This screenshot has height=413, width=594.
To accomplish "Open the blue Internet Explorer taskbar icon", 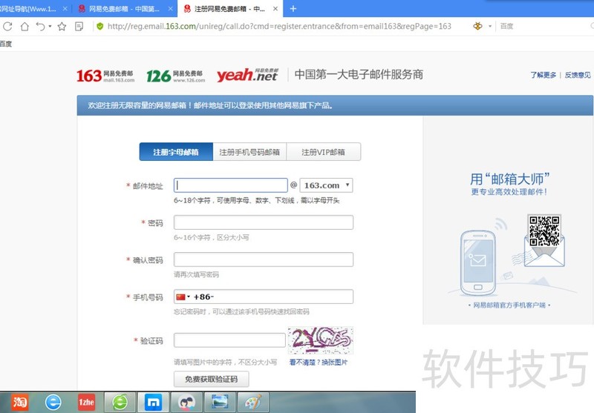I will click(x=53, y=403).
